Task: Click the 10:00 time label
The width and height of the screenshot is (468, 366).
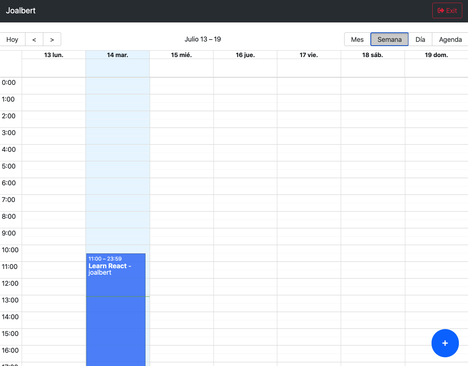Action: click(x=10, y=250)
